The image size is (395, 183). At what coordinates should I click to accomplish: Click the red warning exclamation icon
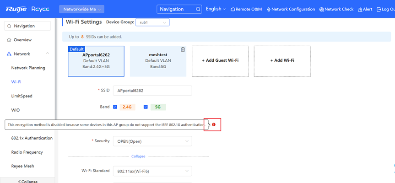[213, 124]
